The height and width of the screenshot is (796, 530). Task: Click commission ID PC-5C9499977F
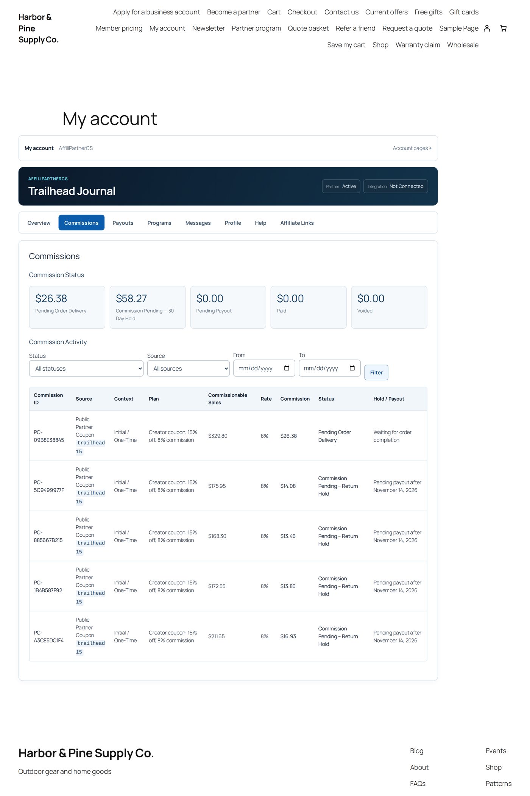pyautogui.click(x=49, y=486)
